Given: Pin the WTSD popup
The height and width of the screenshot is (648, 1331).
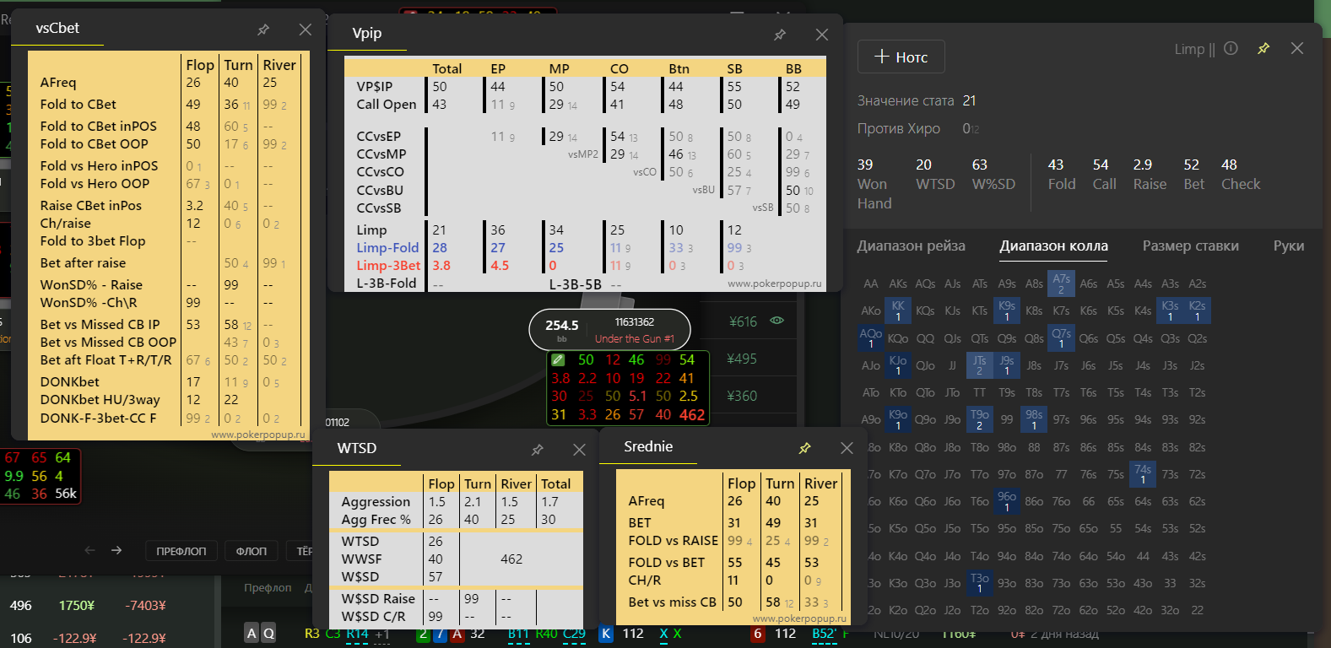Looking at the screenshot, I should tap(537, 450).
